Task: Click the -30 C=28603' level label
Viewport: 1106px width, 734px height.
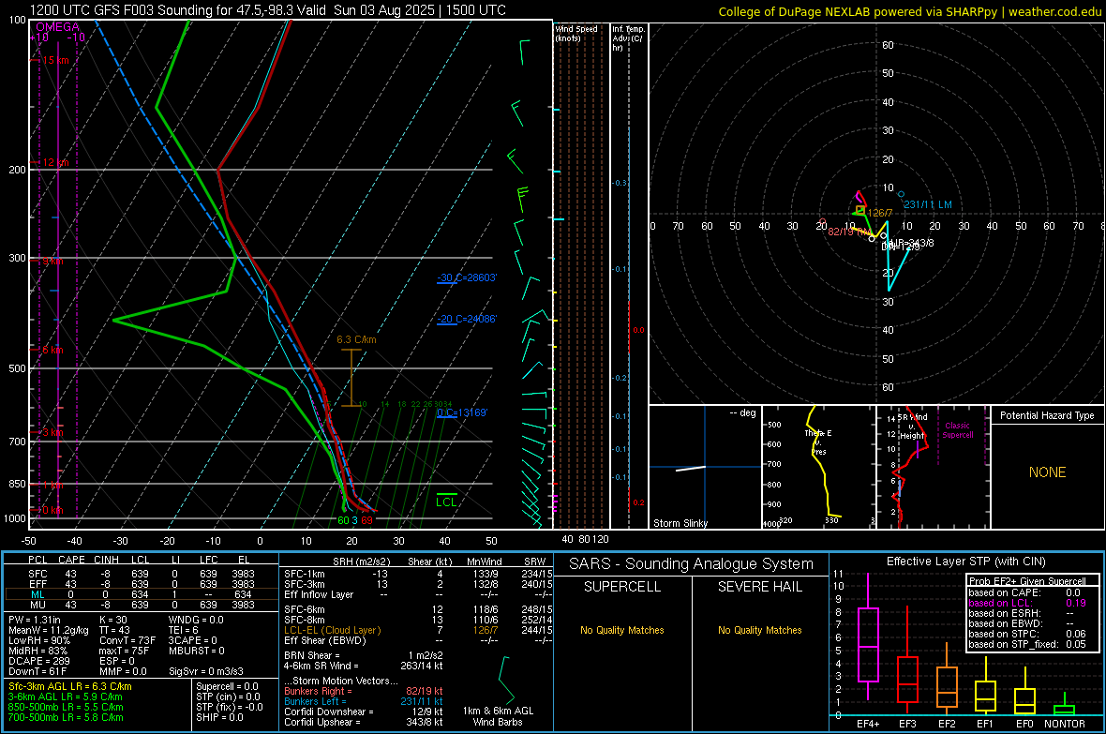Action: click(x=467, y=278)
